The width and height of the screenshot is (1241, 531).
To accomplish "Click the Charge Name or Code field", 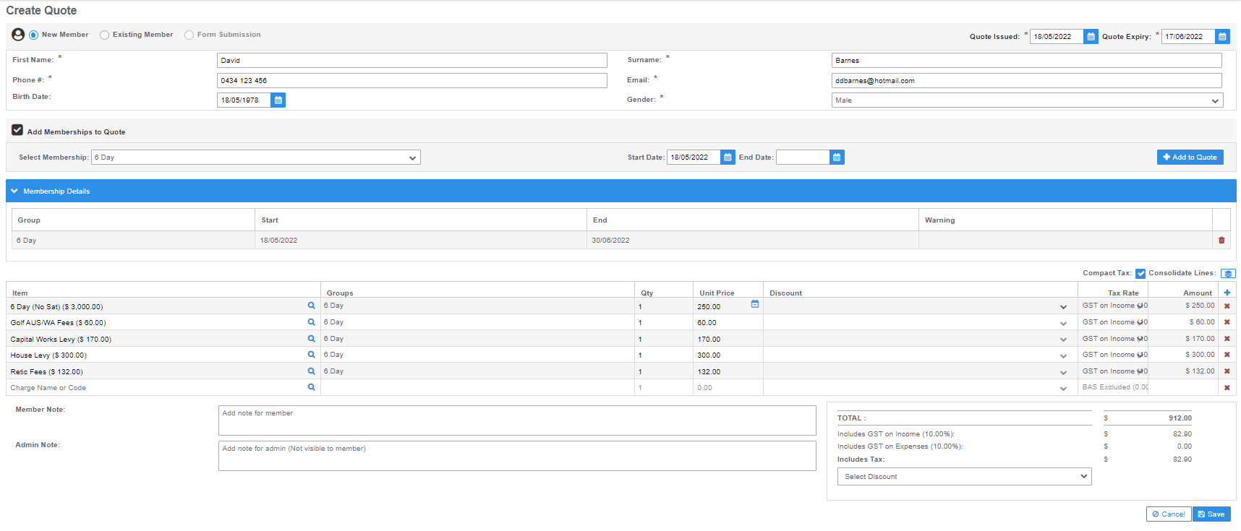I will [x=157, y=388].
